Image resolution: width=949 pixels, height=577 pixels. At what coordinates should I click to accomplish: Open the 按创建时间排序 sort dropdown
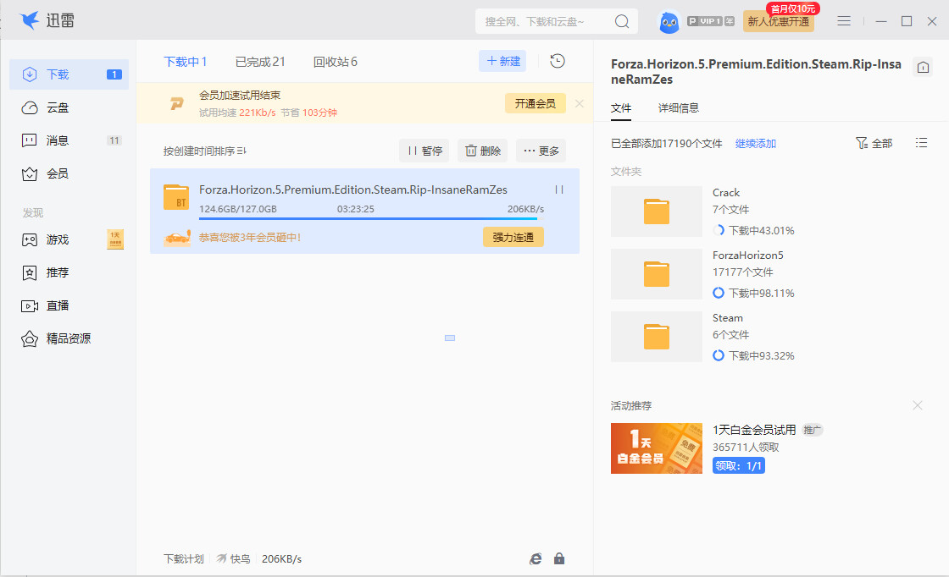[204, 151]
